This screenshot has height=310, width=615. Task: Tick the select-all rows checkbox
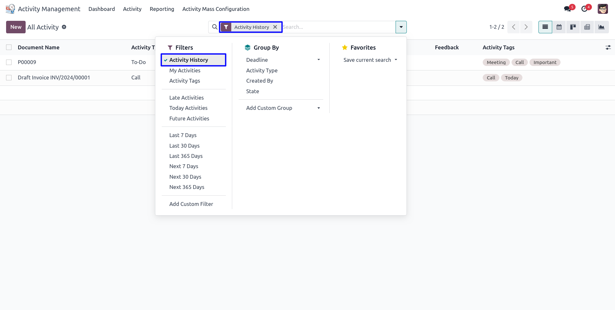pos(9,47)
